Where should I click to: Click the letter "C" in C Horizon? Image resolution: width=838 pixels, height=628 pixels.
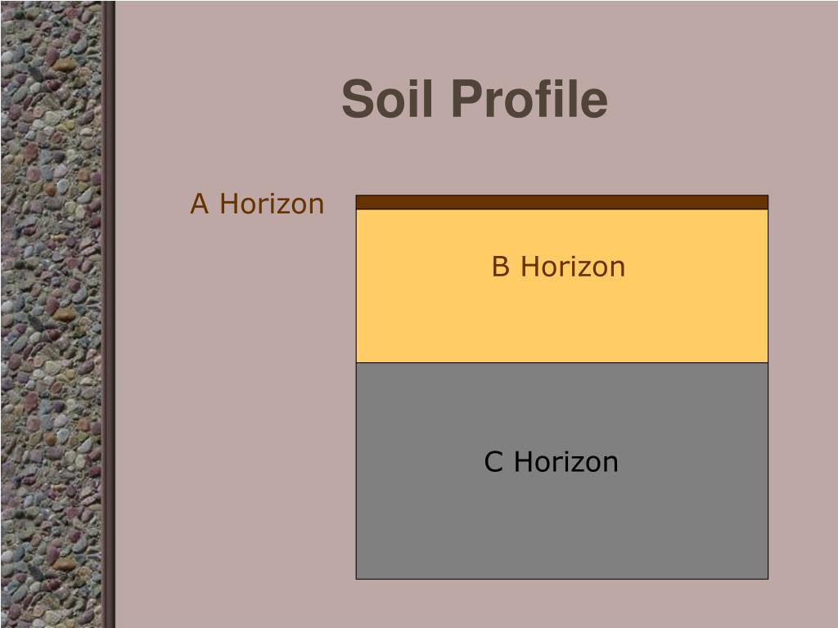click(x=493, y=461)
